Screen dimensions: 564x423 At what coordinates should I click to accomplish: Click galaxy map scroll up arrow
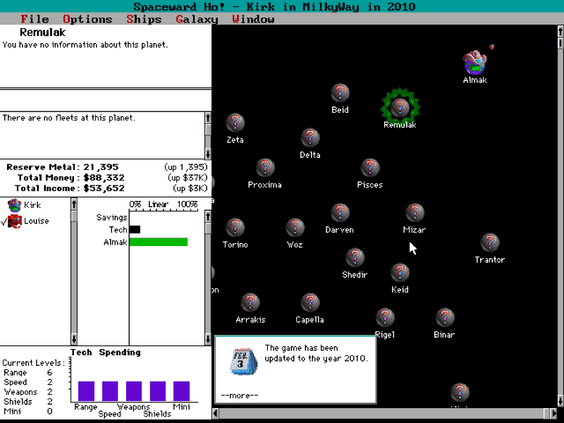point(560,32)
